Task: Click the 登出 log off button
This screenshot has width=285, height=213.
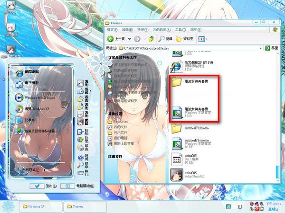Action: tap(43, 186)
